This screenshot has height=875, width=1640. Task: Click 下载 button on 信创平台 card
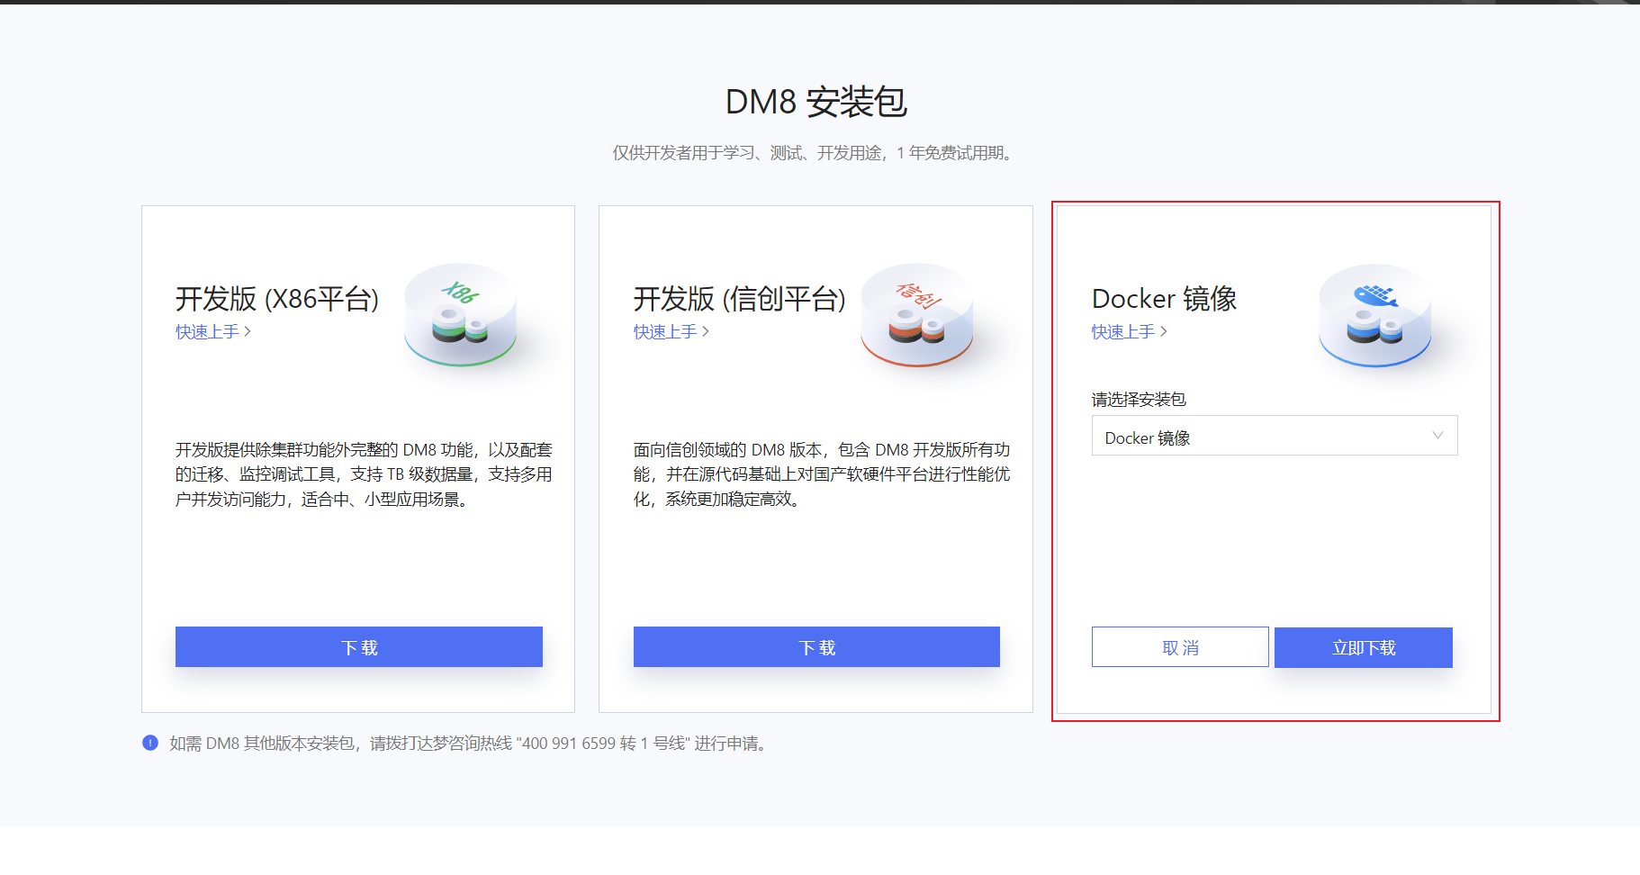[x=816, y=646]
